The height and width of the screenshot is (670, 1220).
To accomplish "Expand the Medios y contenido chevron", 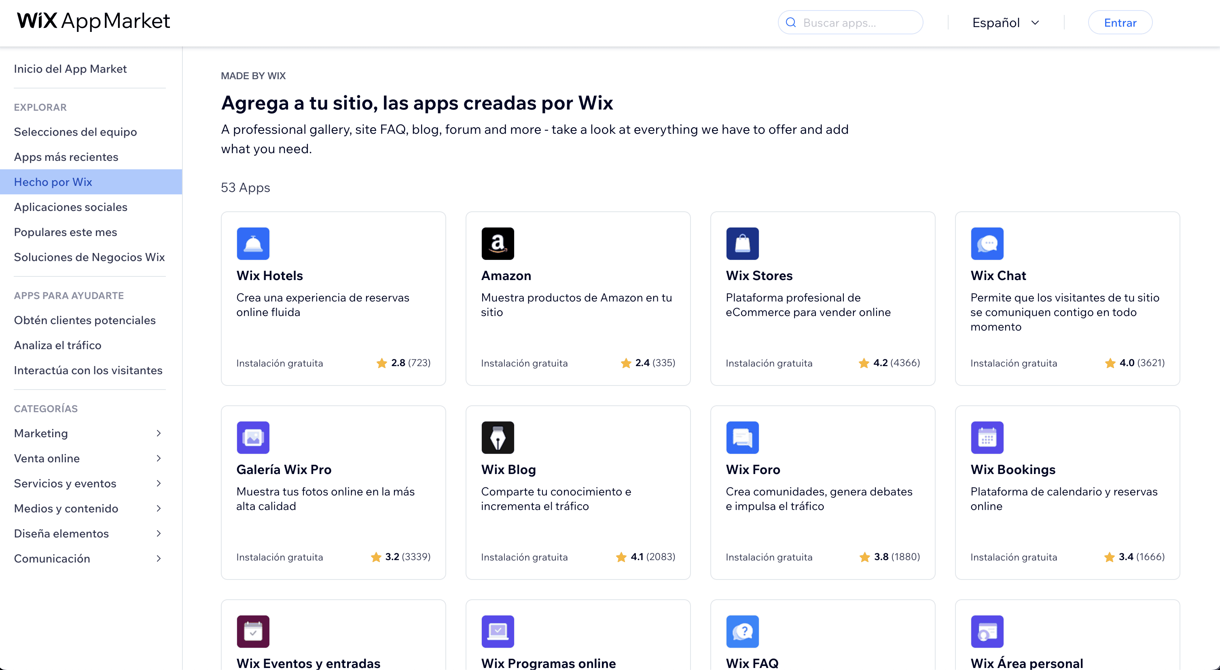I will click(x=159, y=508).
